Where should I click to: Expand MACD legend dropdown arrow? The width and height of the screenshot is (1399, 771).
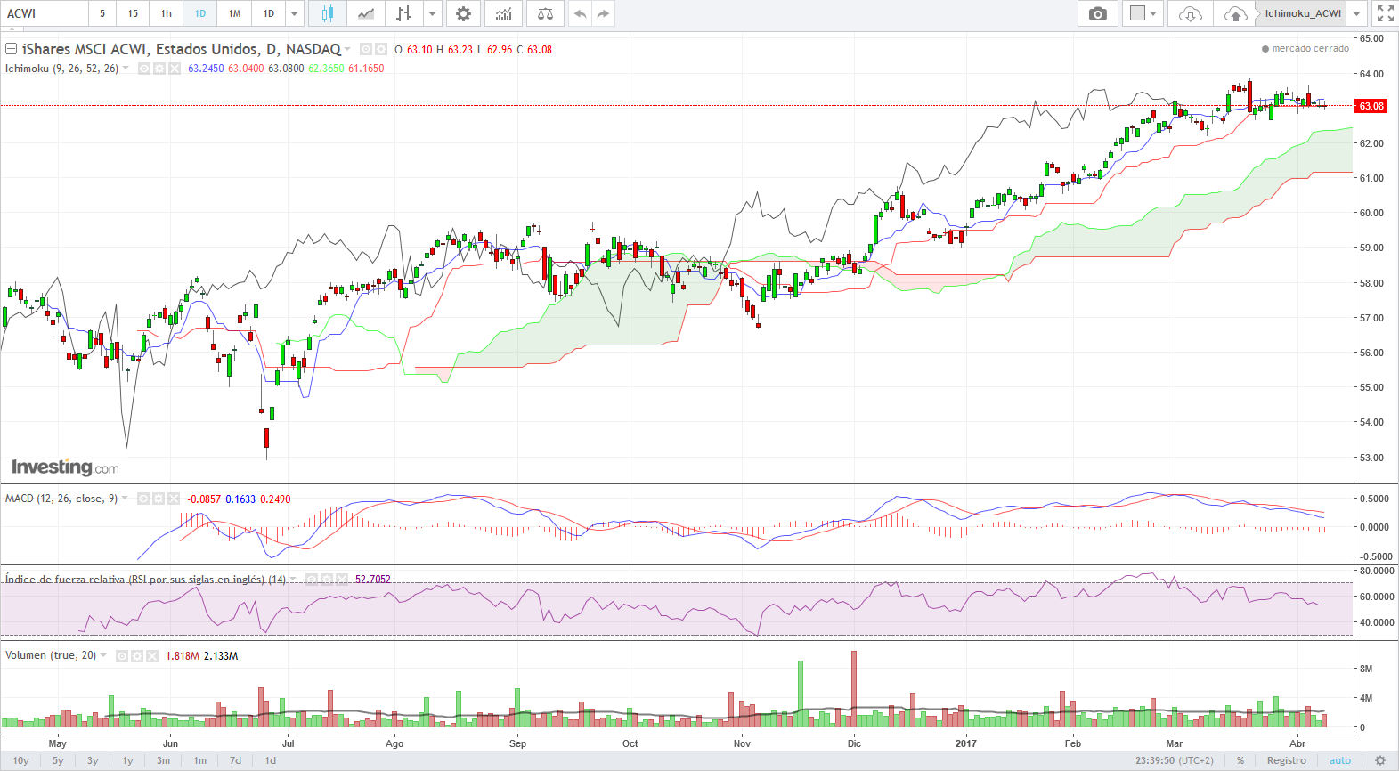(125, 499)
